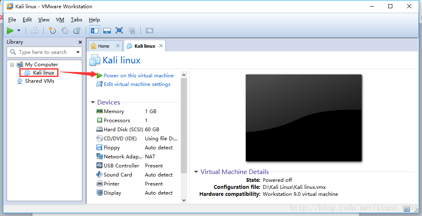Click the virtual machine black screen preview
Image resolution: width=422 pixels, height=216 pixels.
pyautogui.click(x=303, y=118)
